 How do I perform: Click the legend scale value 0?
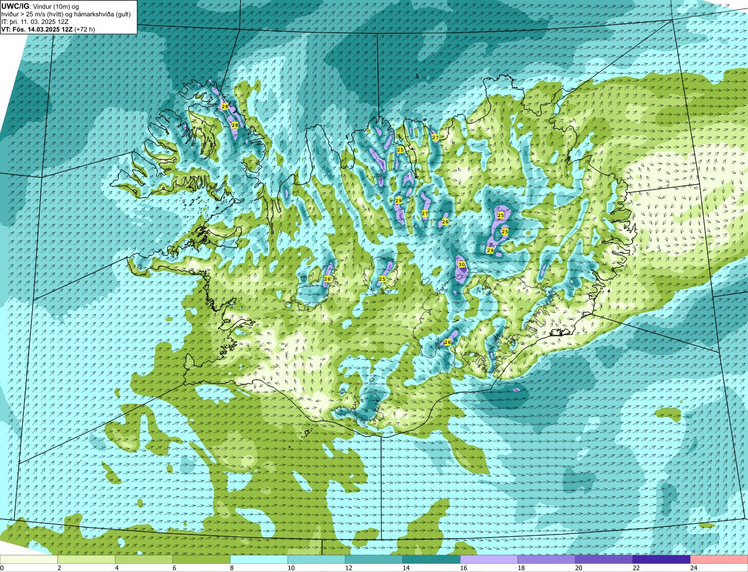pos(2,568)
